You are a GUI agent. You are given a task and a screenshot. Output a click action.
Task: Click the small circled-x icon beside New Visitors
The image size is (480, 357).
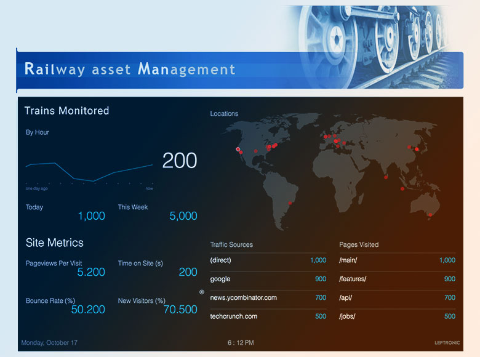tap(202, 292)
